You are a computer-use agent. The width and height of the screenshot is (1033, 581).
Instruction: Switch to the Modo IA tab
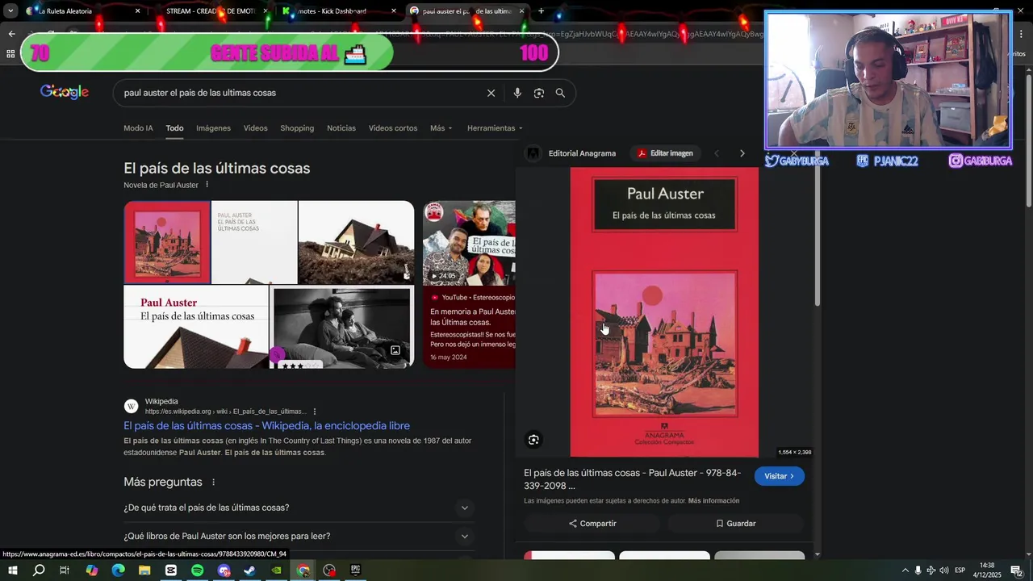[138, 128]
